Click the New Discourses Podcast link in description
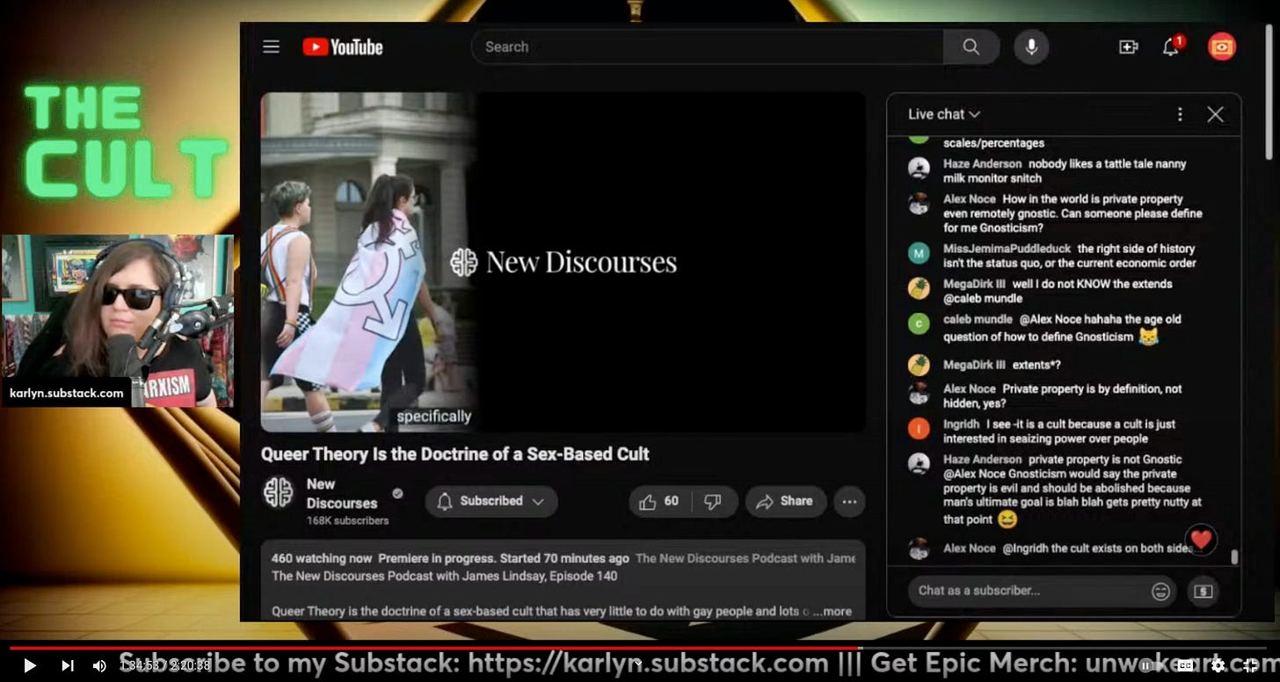The height and width of the screenshot is (682, 1280). pyautogui.click(x=745, y=558)
